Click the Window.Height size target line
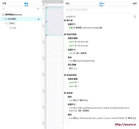 point(85,28)
